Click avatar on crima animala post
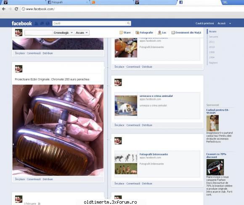 118,82
